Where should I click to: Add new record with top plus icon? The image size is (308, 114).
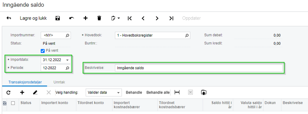pos(85,18)
